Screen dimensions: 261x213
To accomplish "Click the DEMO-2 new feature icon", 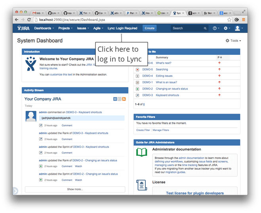I will [x=137, y=89].
